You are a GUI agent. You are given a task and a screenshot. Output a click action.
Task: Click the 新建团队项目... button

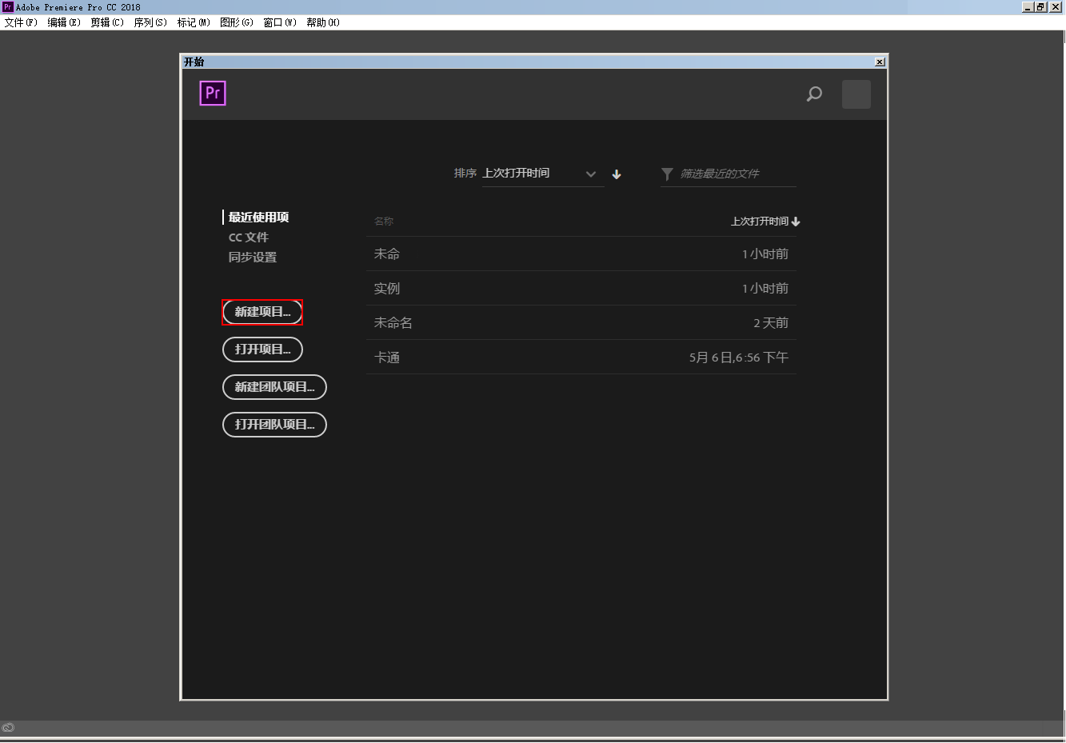274,387
